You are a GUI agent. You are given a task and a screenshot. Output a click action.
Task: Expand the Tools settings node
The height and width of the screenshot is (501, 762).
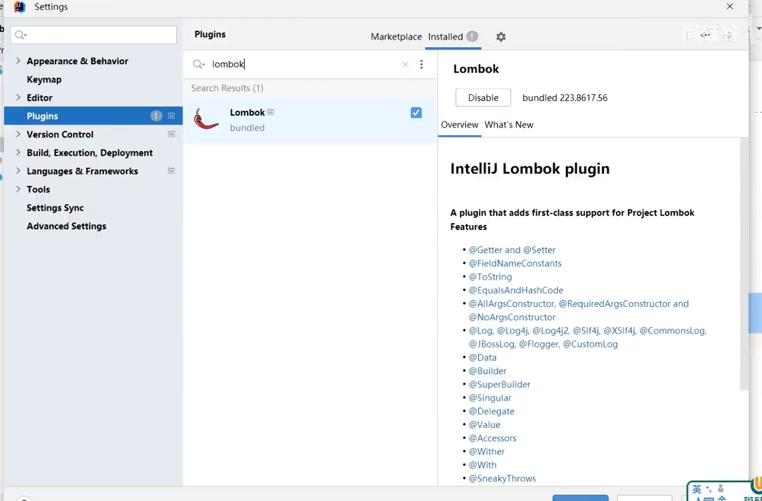(x=18, y=189)
